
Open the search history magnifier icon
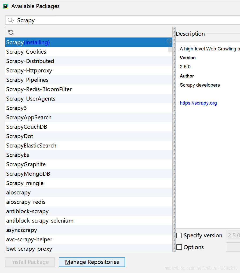tap(11, 20)
